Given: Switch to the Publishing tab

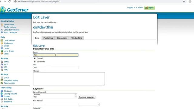Looking at the screenshot, I should pyautogui.click(x=48, y=38).
